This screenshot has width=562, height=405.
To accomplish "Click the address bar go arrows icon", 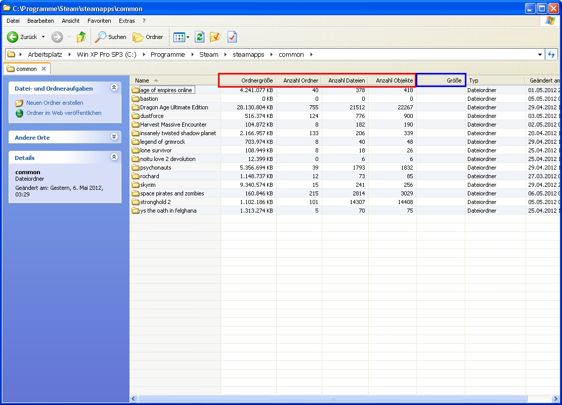I will [x=551, y=55].
